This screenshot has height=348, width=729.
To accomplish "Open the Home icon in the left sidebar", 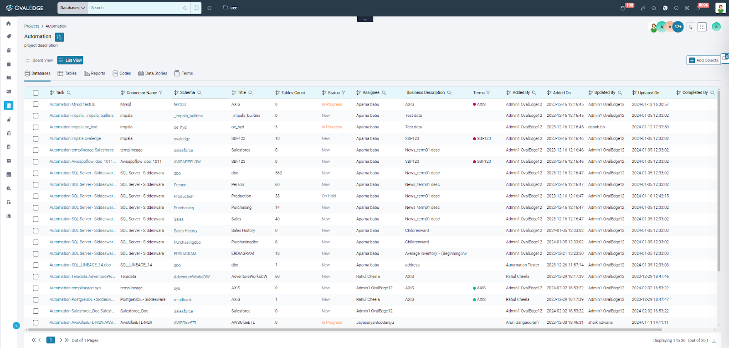I will [x=8, y=23].
